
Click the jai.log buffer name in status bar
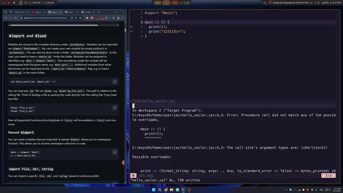coord(146,175)
